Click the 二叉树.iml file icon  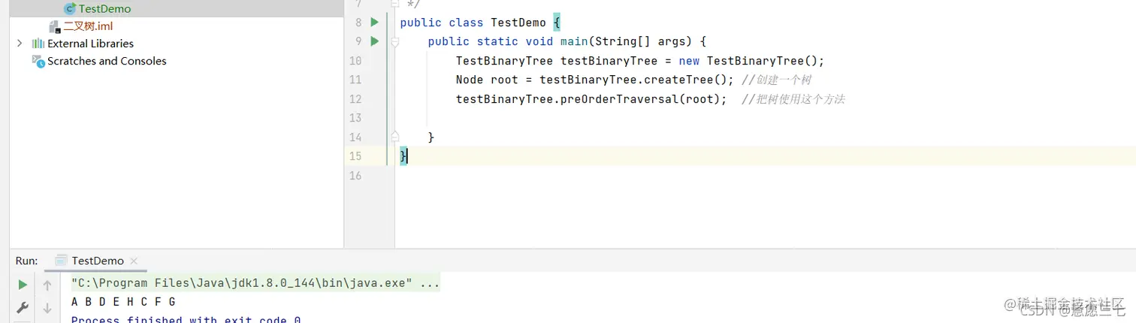pyautogui.click(x=54, y=26)
